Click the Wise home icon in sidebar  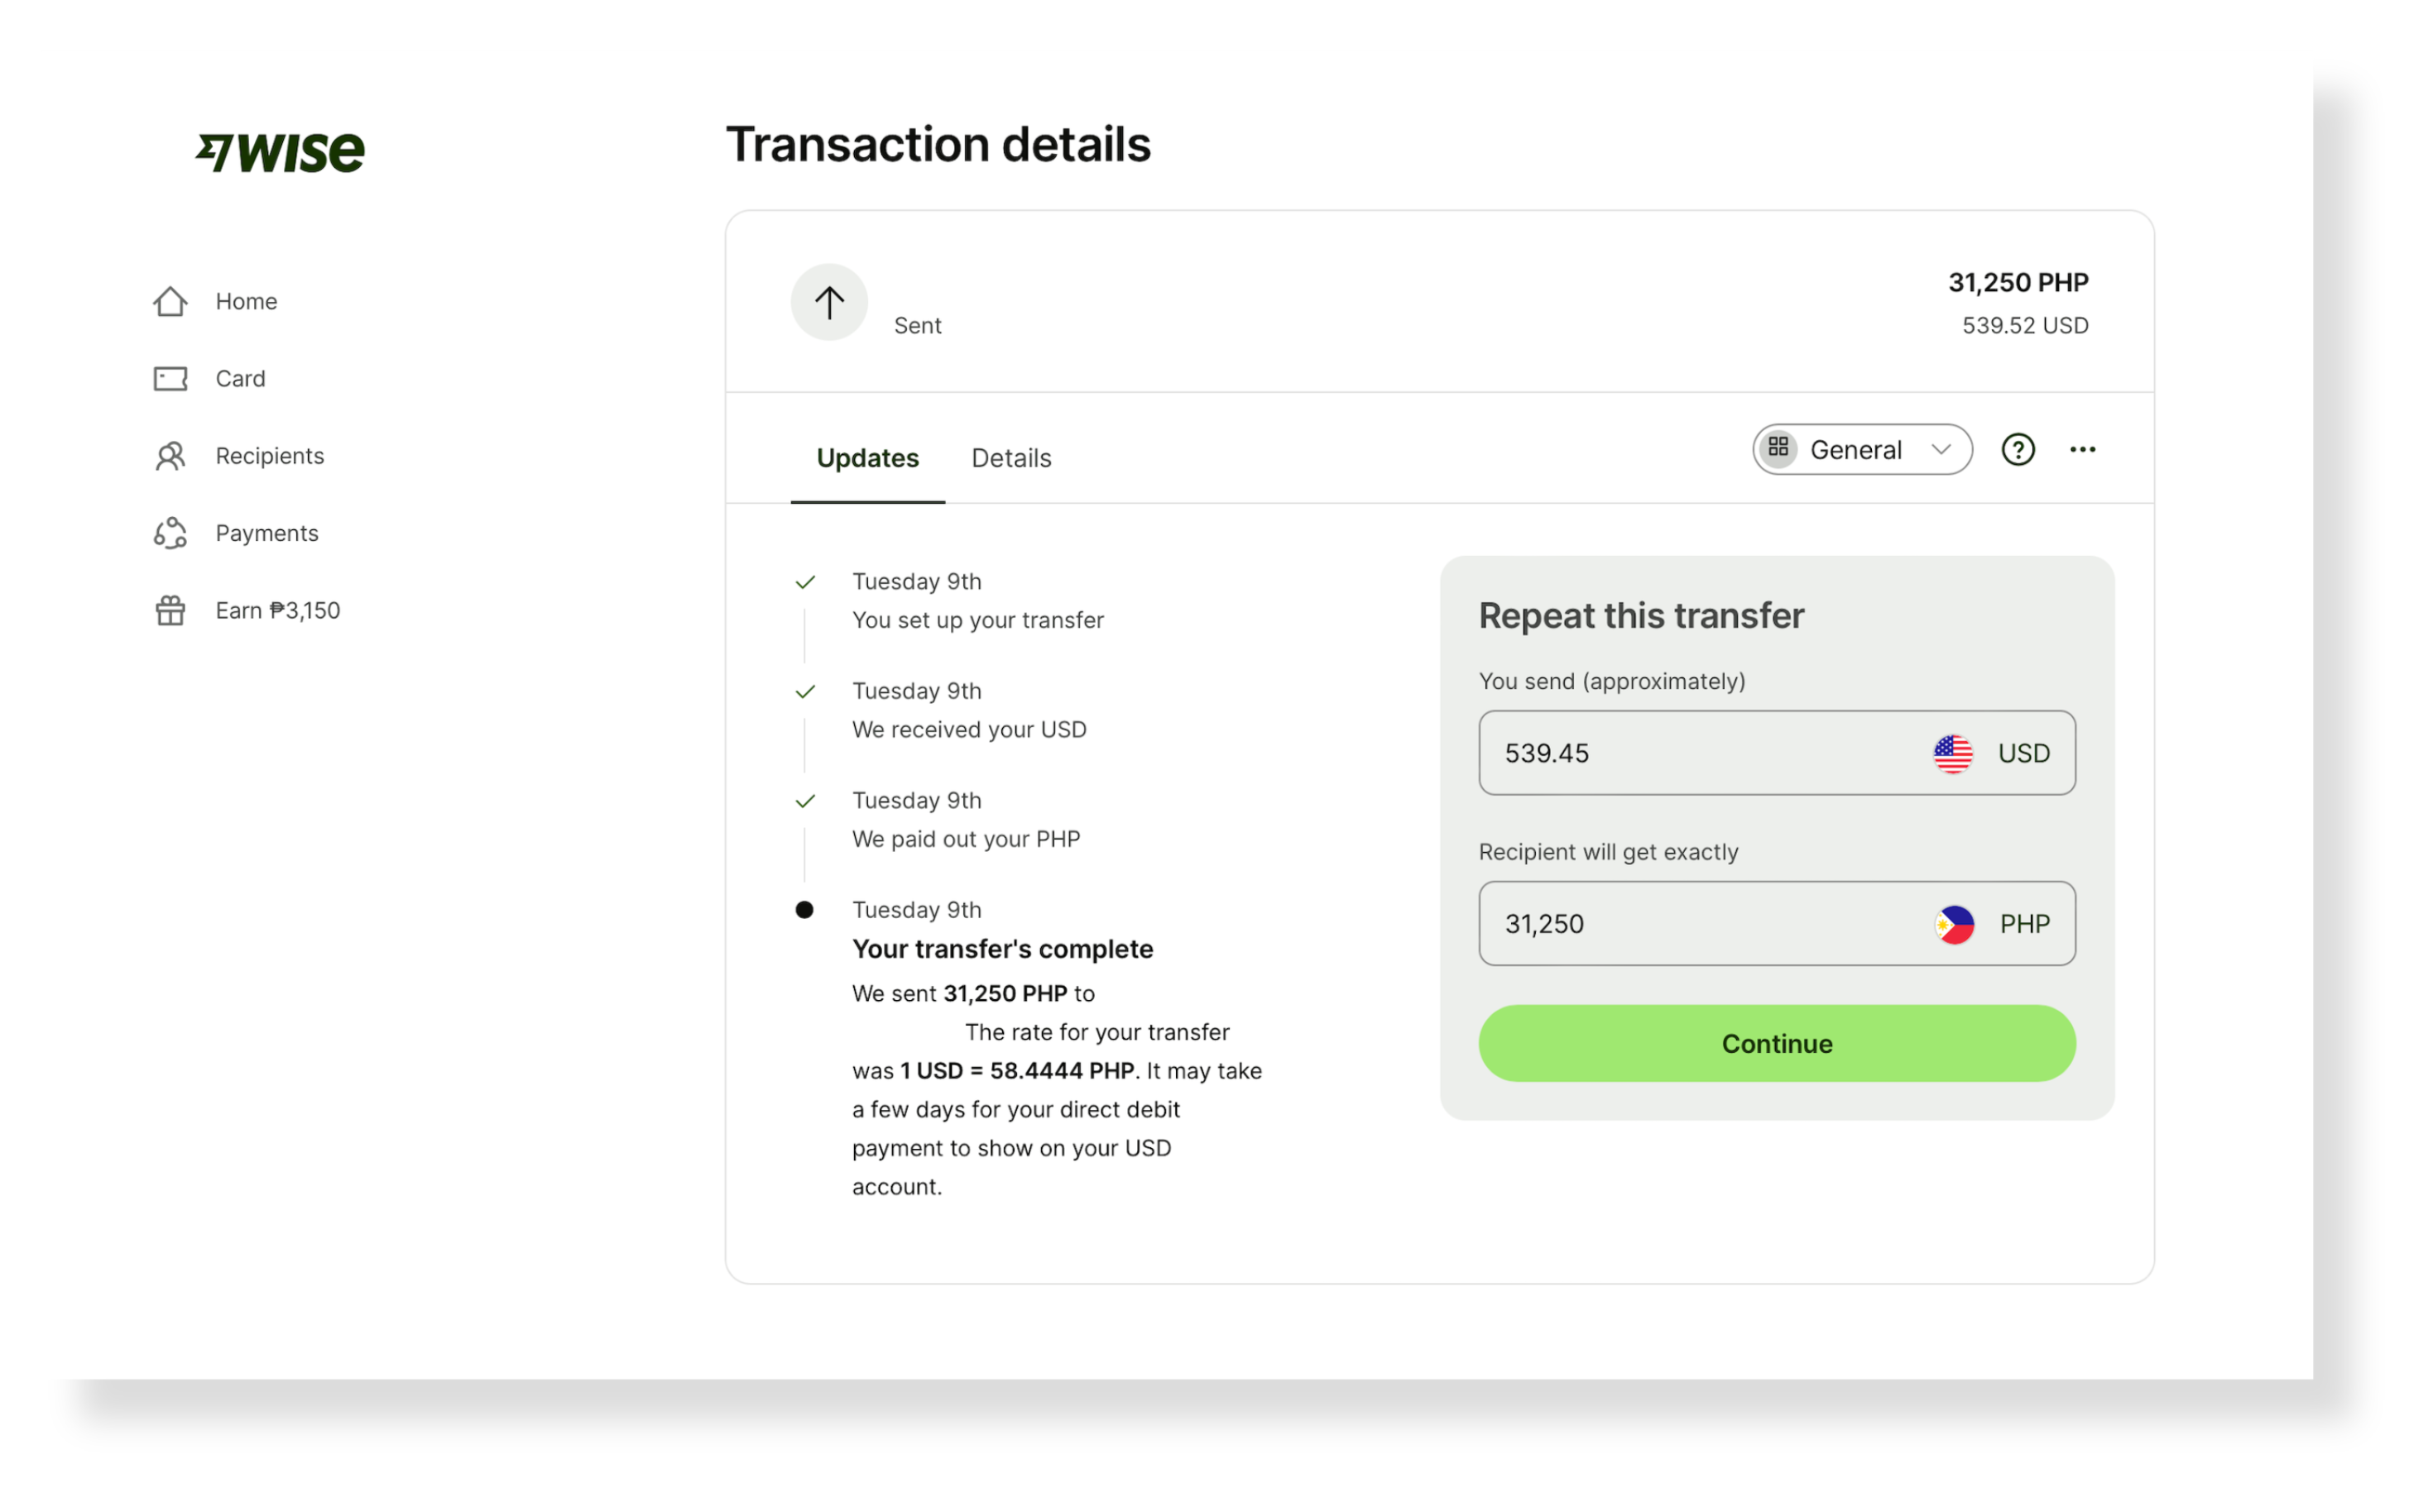coord(169,299)
